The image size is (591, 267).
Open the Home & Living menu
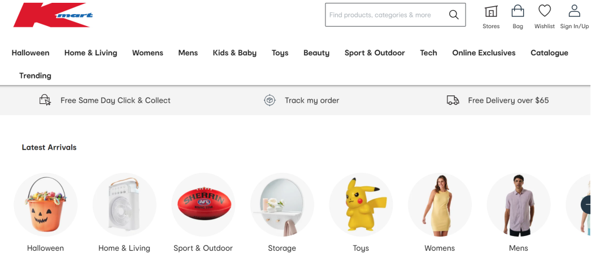coord(90,53)
